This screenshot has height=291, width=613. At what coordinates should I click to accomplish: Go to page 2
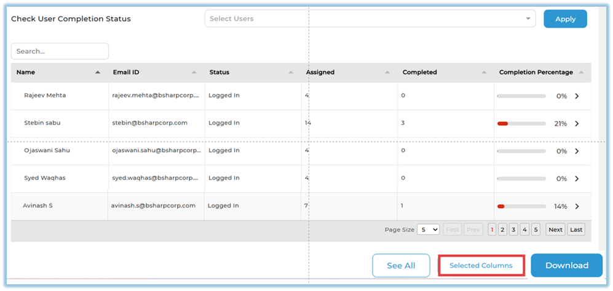(502, 230)
